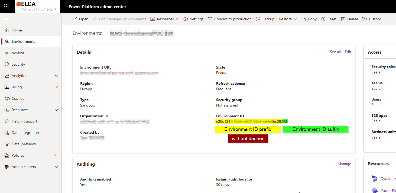Click the Reset icon in toolbar

[323, 19]
